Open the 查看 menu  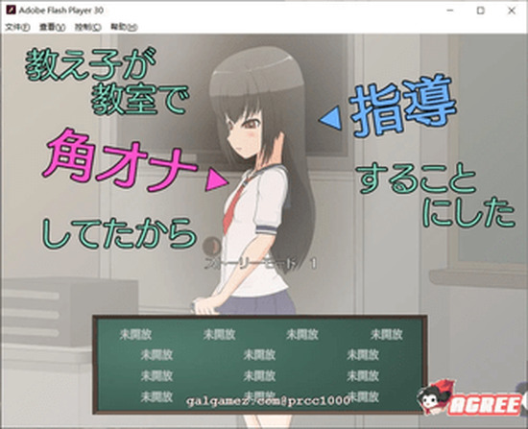click(x=52, y=27)
